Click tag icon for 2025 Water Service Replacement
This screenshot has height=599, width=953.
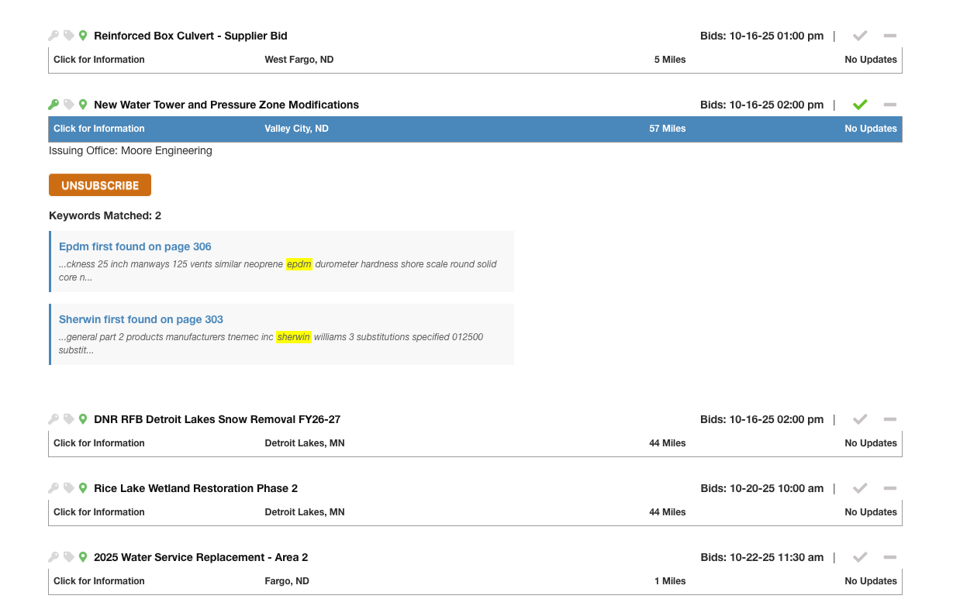(x=68, y=557)
